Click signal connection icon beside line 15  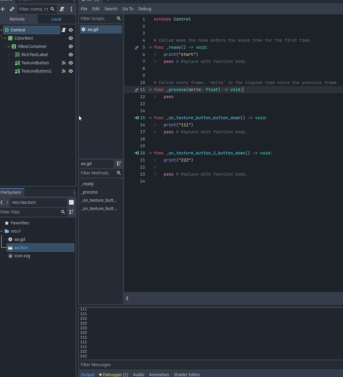tap(137, 118)
